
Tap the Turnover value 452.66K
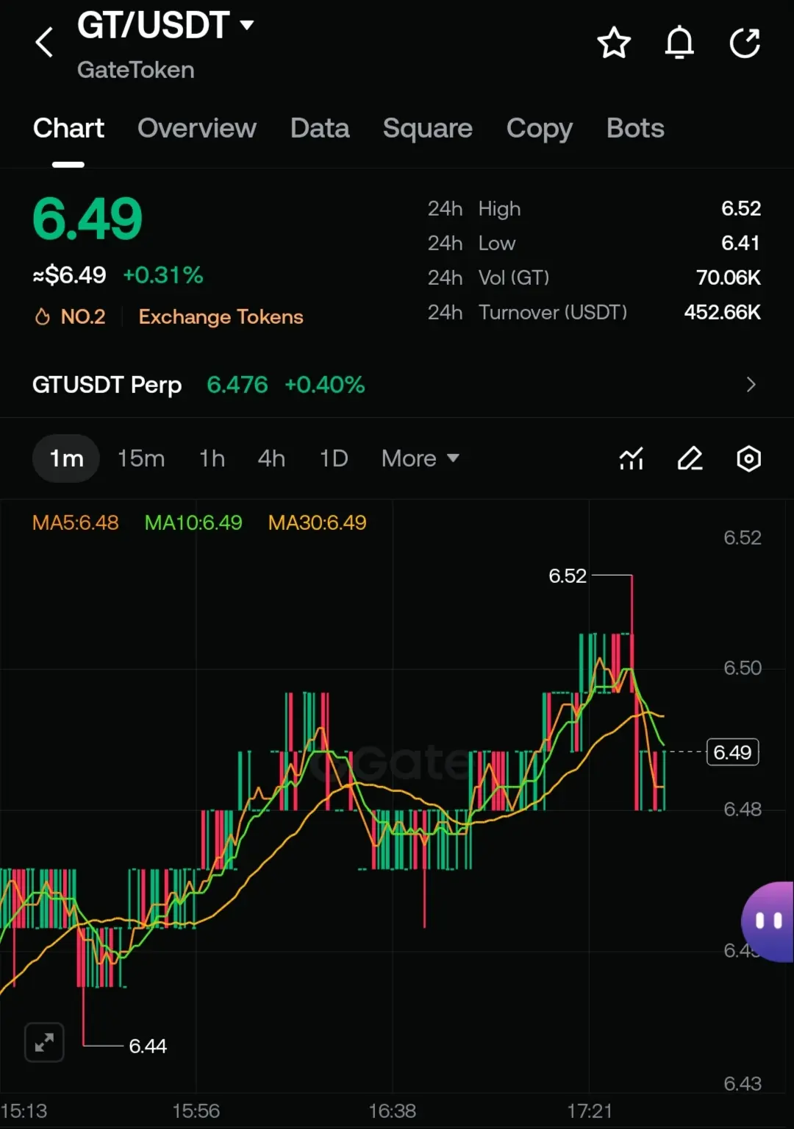(x=723, y=312)
